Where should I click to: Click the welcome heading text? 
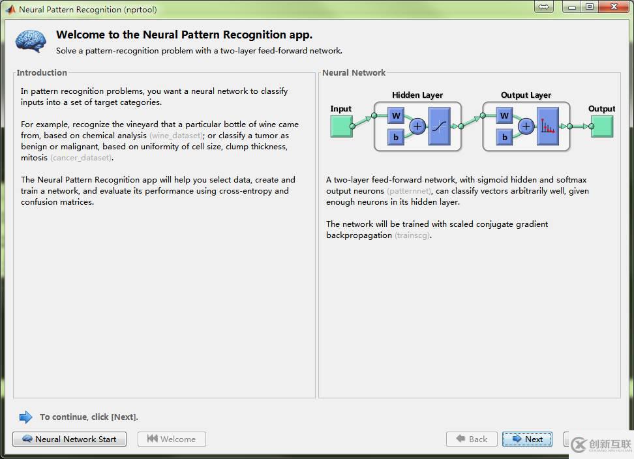click(185, 35)
